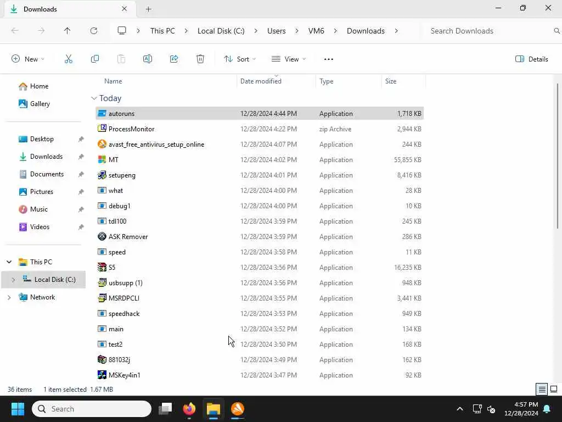Open the See more ellipsis menu
The width and height of the screenshot is (562, 422).
329,59
